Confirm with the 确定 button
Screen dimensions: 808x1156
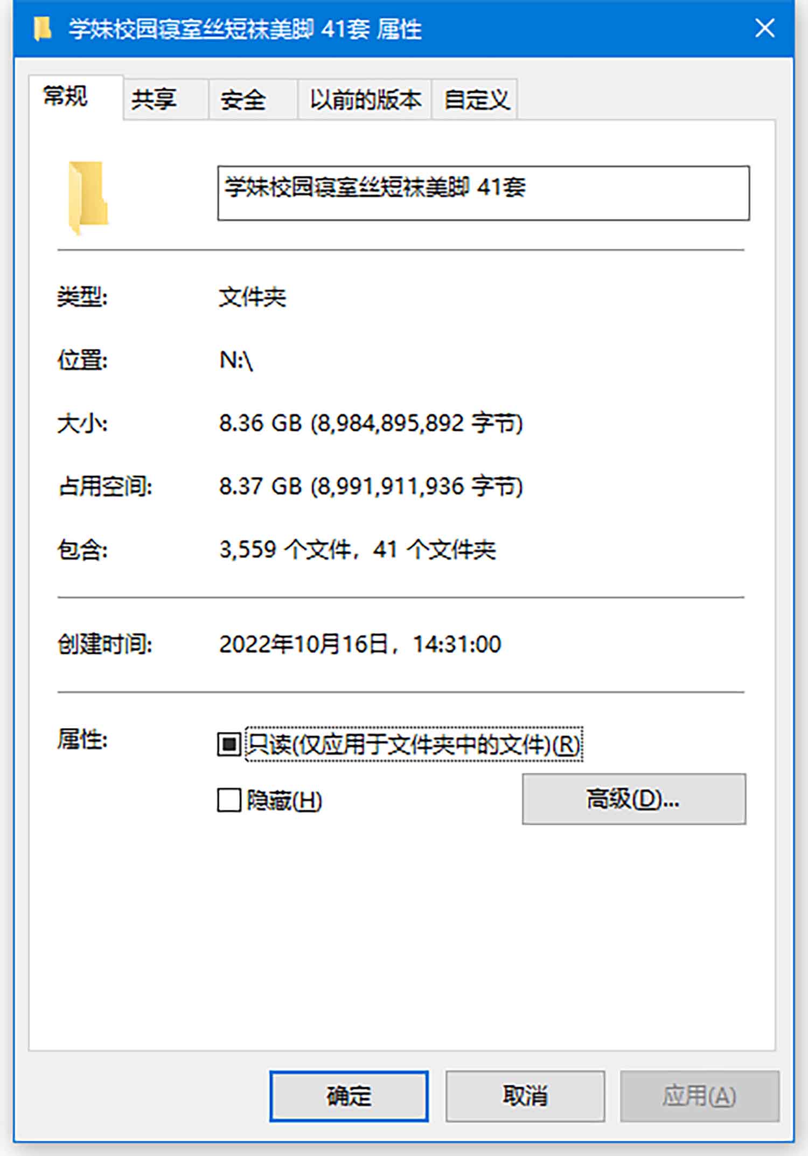tap(349, 1096)
